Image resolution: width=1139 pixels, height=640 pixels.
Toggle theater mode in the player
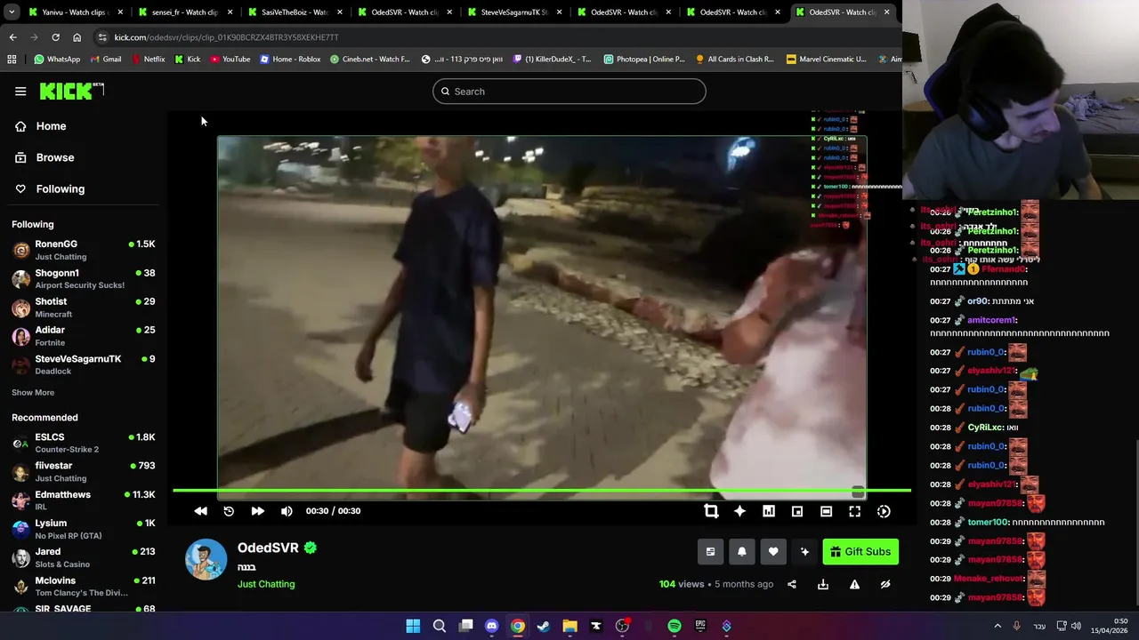(826, 511)
